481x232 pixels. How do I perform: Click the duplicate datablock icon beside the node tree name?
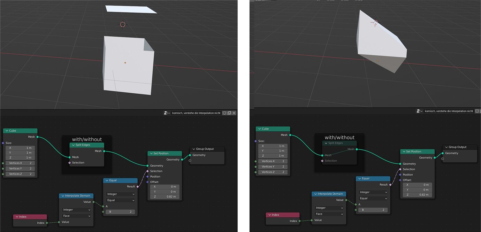tap(229, 113)
